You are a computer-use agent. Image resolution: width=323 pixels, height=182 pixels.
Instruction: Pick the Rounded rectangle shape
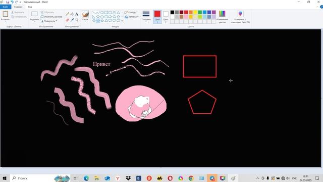(x=110, y=13)
